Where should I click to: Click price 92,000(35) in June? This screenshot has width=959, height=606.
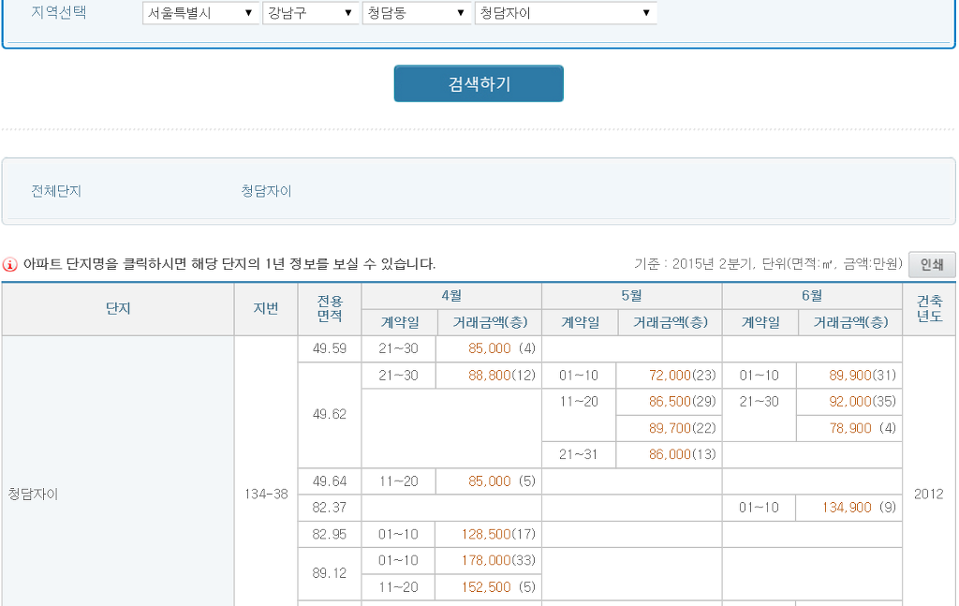pos(863,402)
